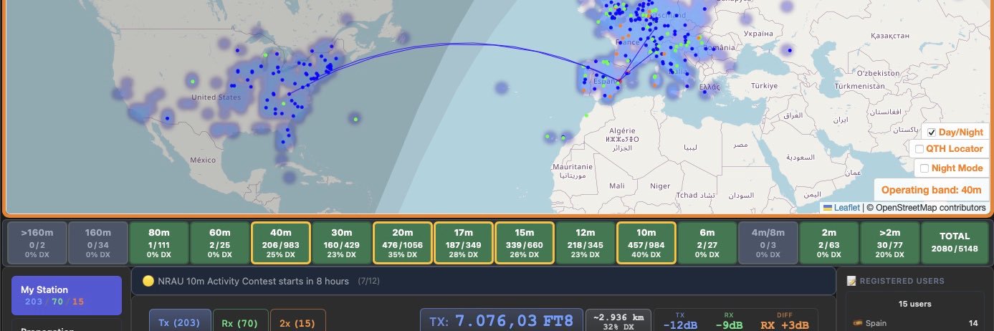Screen dimensions: 994x331
Task: Select the 15m band tile
Action: pyautogui.click(x=524, y=244)
